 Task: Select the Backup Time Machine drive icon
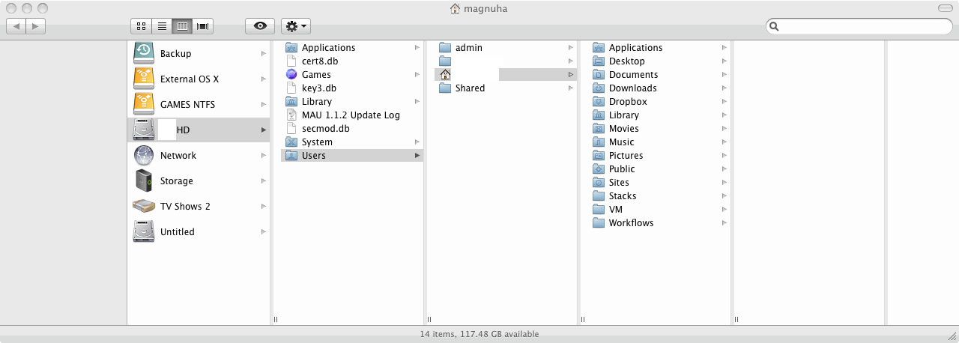click(144, 53)
